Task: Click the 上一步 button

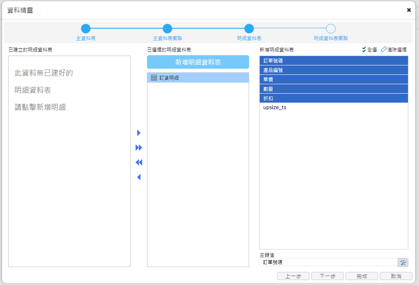Action: pos(293,276)
